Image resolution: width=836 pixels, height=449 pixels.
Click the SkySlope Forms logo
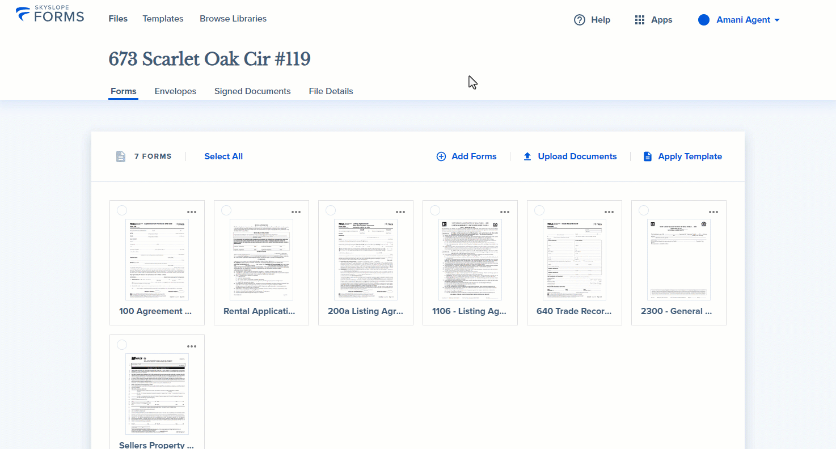[x=50, y=15]
